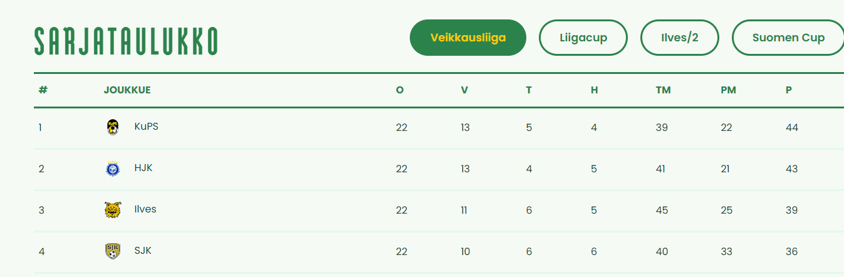This screenshot has width=844, height=277.
Task: Click the H losses column header
Action: (594, 90)
